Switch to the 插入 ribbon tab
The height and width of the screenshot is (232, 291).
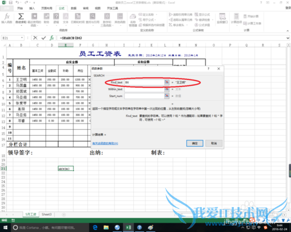point(32,8)
